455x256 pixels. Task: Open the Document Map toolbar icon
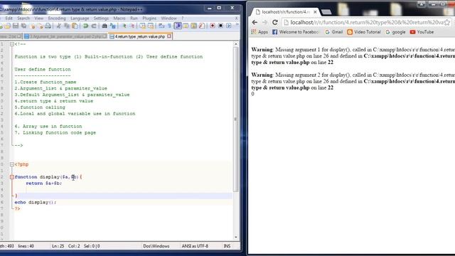pos(194,26)
